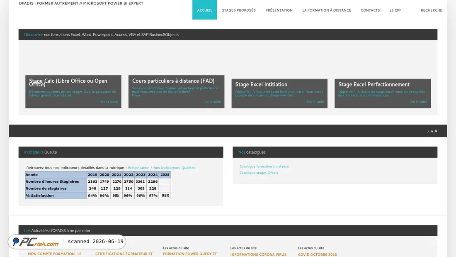456x257 pixels.
Task: Select the CONTACTS menu item
Action: [370, 10]
